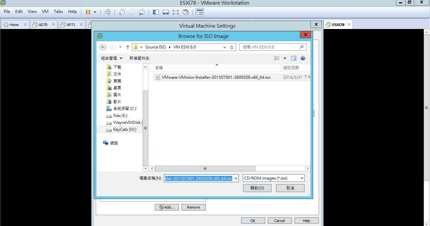Select 音樂 Music folder in sidebar
430x226 pixels.
114,81
